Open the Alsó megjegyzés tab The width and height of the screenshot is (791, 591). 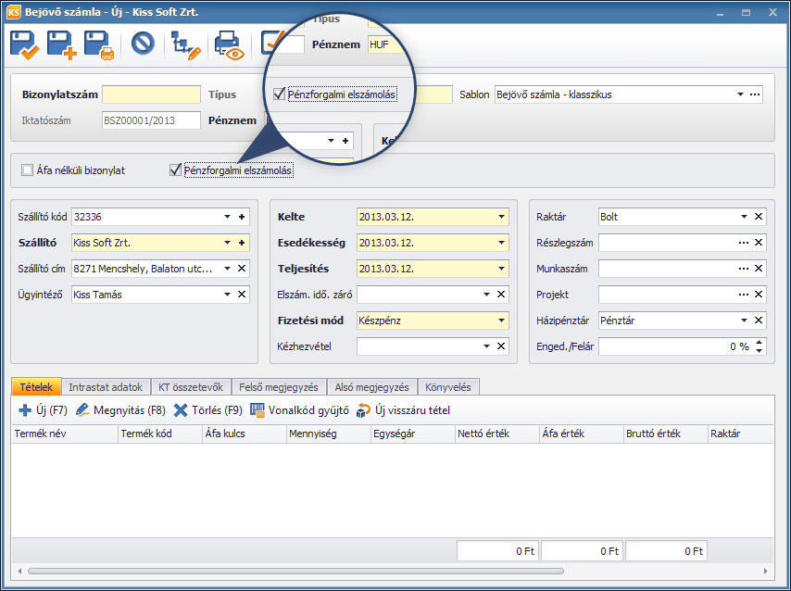[371, 387]
